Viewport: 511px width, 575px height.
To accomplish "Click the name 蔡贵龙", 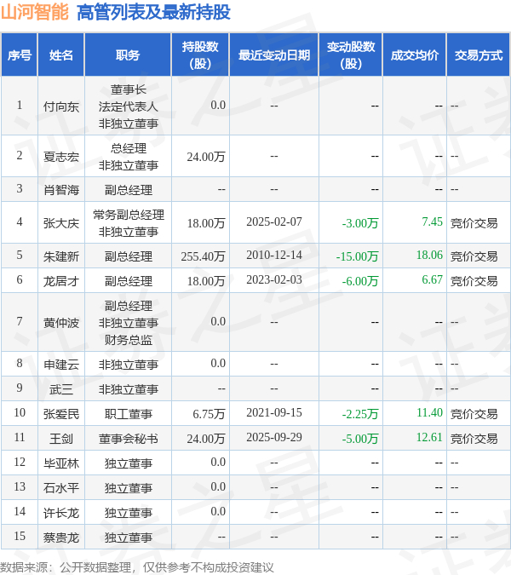I will pyautogui.click(x=61, y=538).
